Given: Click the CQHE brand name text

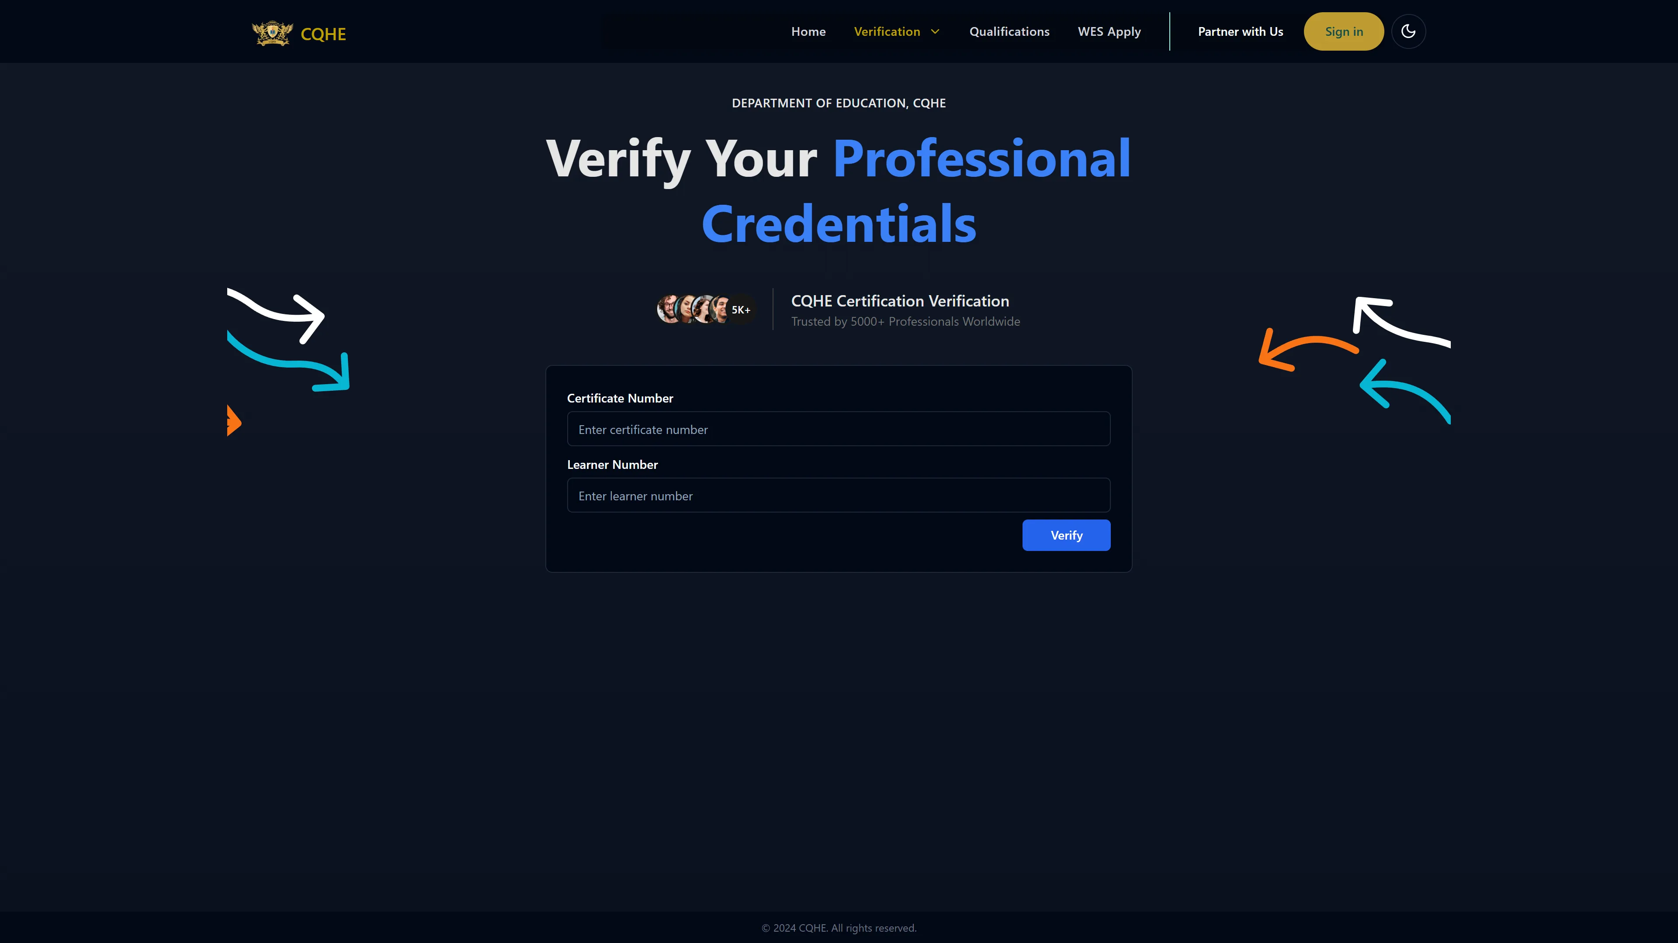Looking at the screenshot, I should coord(323,34).
